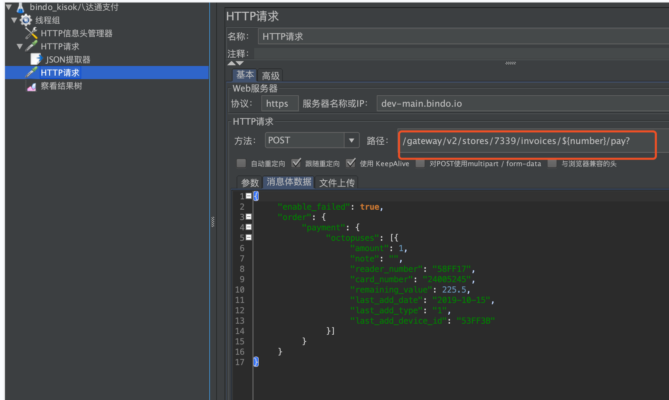Fold the payment block at line 4
The width and height of the screenshot is (669, 400).
[248, 227]
